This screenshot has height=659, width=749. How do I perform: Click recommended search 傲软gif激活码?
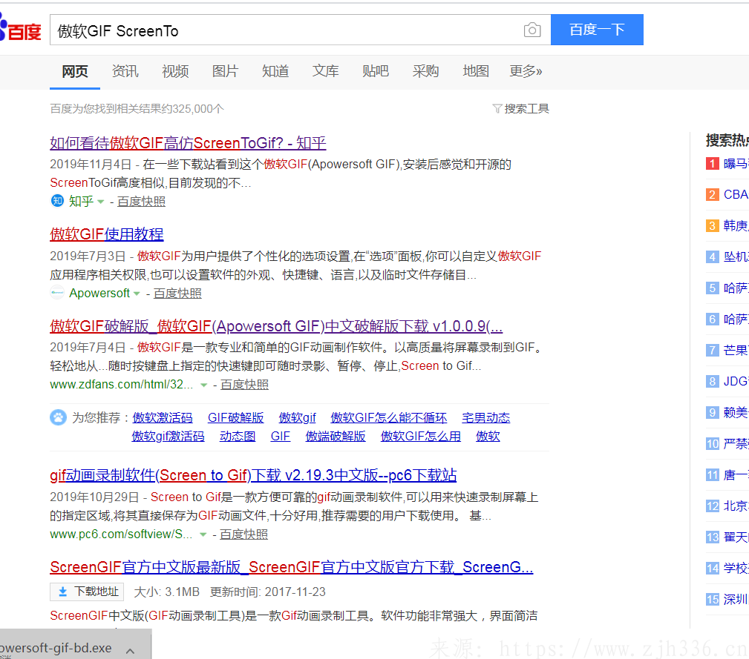(x=169, y=437)
